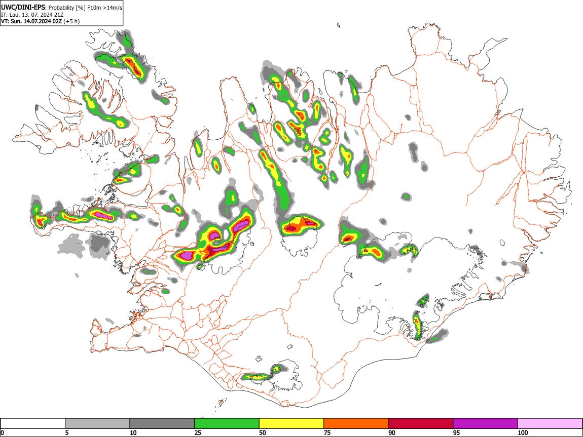Click the 'IT: Lau. 13. 07. 2024 21Z' line
The image size is (583, 437).
[32, 15]
